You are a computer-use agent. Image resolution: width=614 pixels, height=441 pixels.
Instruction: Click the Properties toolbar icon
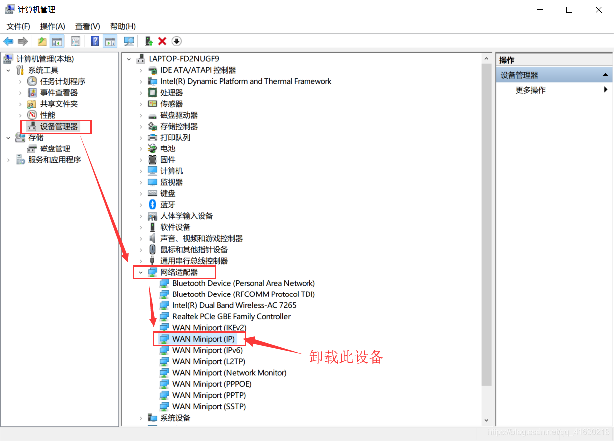tap(75, 41)
